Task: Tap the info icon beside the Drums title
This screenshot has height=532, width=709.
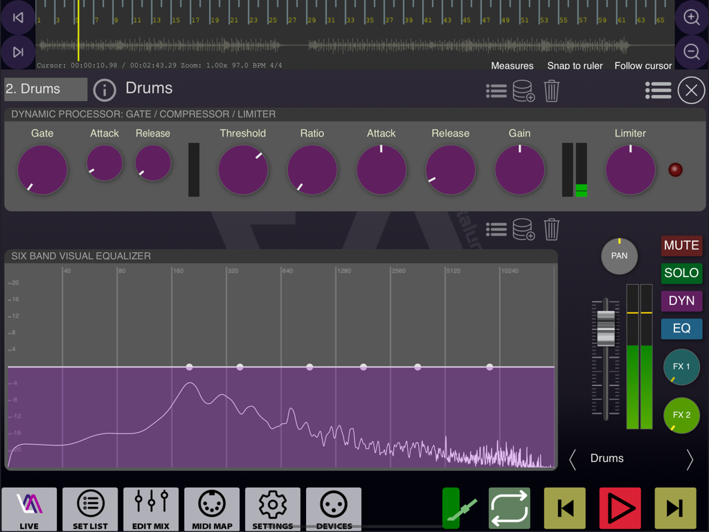Action: pyautogui.click(x=104, y=89)
